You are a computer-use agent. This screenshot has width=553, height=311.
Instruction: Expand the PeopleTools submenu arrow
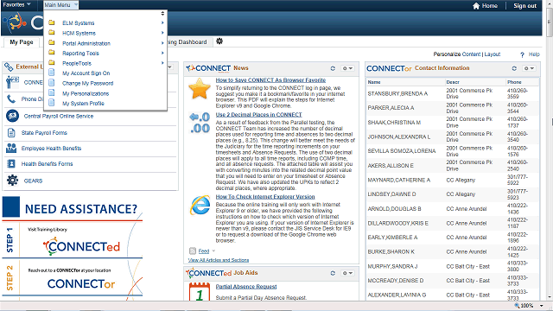(x=162, y=63)
